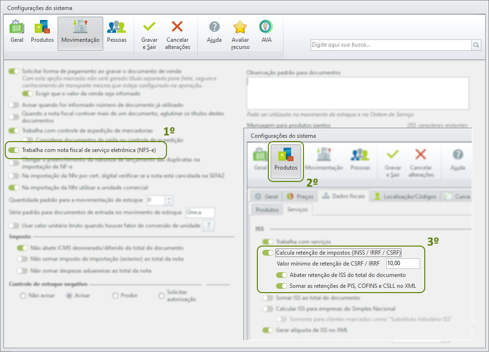Screen dimensions: 489x352
Task: Toggle 'Calcula retenção de impostos (INSS / IRRF / CSRF)'
Action: (268, 253)
